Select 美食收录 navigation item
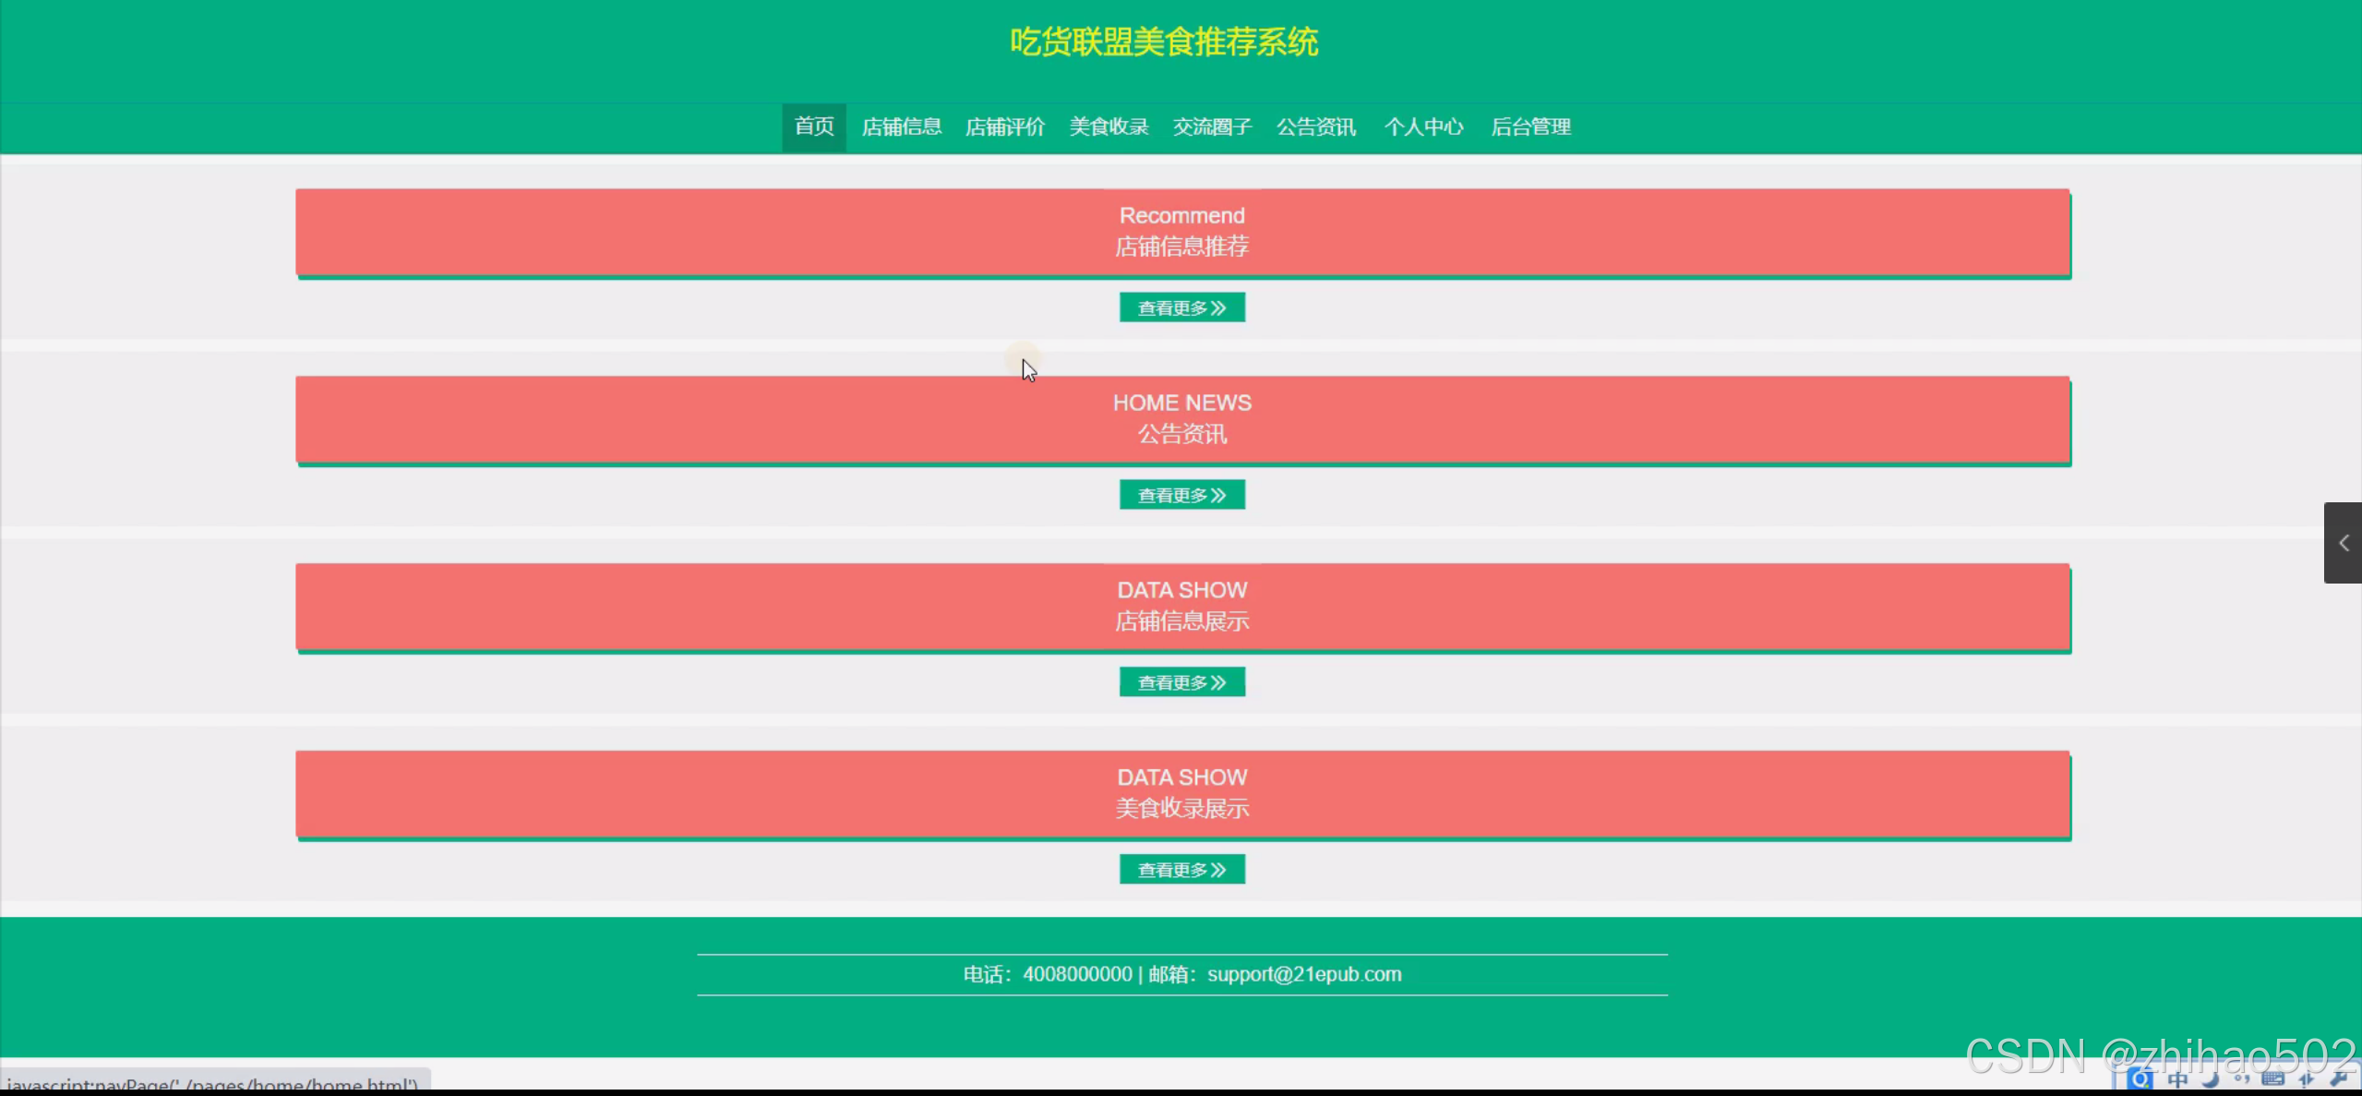This screenshot has height=1096, width=2362. click(x=1108, y=126)
